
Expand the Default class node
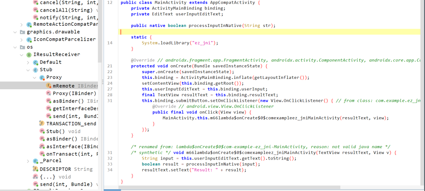[28, 62]
